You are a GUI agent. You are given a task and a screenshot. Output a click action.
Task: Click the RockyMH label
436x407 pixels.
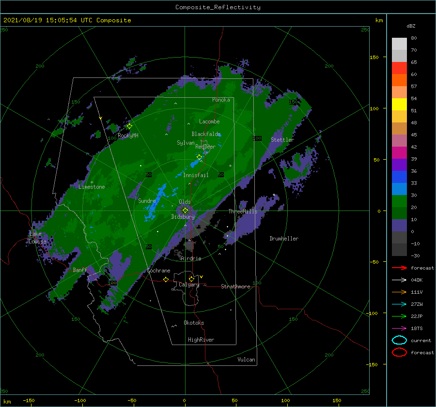tap(128, 136)
